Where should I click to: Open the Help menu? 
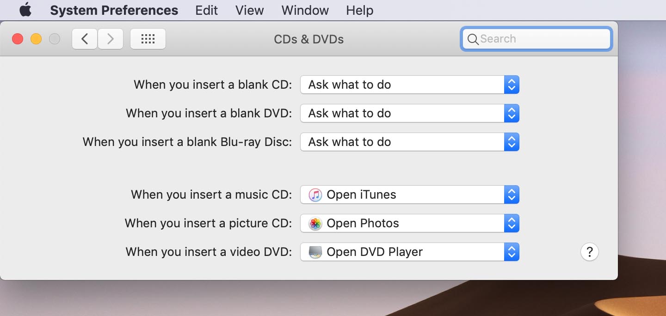(360, 10)
